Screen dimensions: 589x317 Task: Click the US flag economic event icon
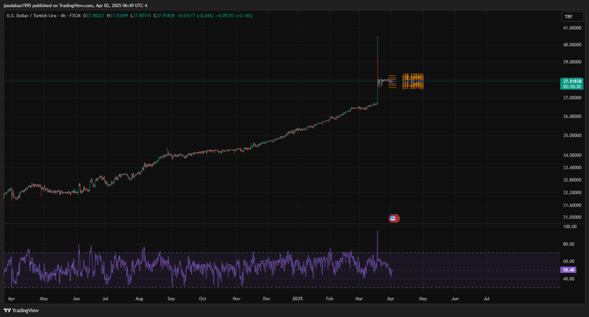[393, 218]
